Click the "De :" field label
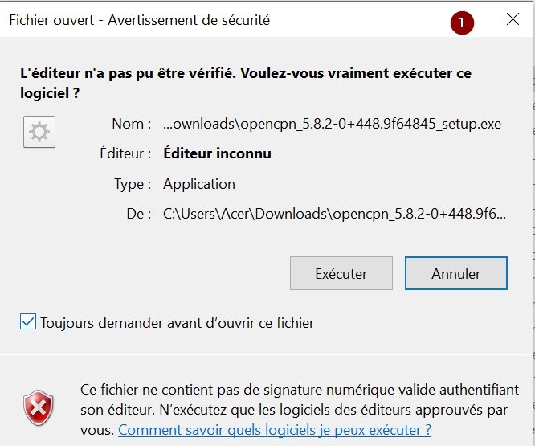Screen dimensions: 535x446 (138, 214)
